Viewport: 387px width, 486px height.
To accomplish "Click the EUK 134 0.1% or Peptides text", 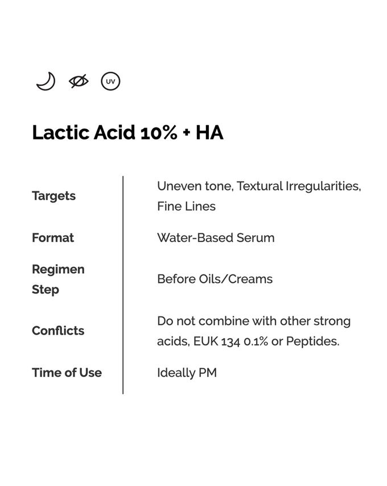I will [266, 341].
